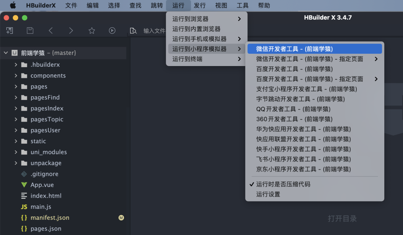The width and height of the screenshot is (403, 235).
Task: Click the Save icon in the toolbar
Action: [x=31, y=31]
